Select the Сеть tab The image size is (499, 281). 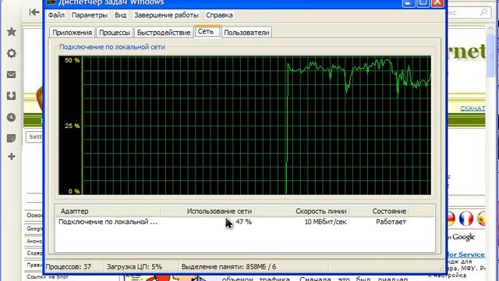click(207, 31)
